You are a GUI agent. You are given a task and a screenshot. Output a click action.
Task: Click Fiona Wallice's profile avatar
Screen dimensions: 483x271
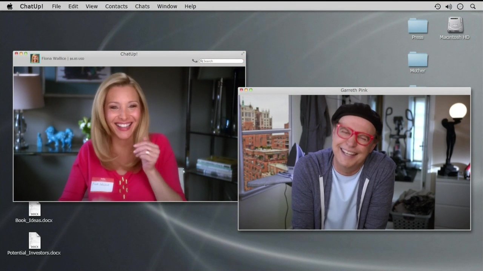click(35, 58)
